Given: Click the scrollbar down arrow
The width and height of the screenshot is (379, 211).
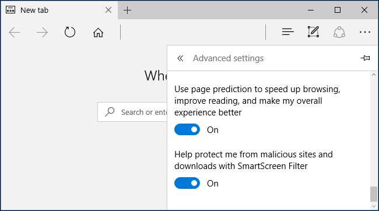Looking at the screenshot, I should [374, 206].
